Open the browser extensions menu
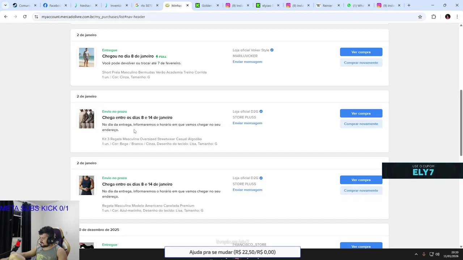This screenshot has width=463, height=260. coord(434,17)
